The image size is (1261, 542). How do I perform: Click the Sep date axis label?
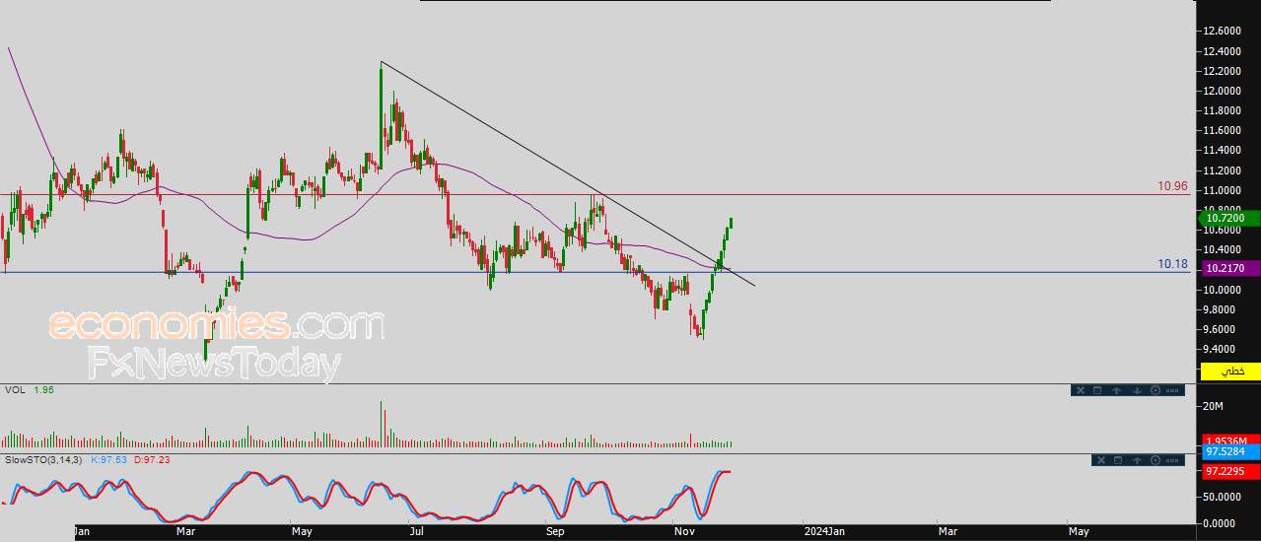pyautogui.click(x=555, y=532)
